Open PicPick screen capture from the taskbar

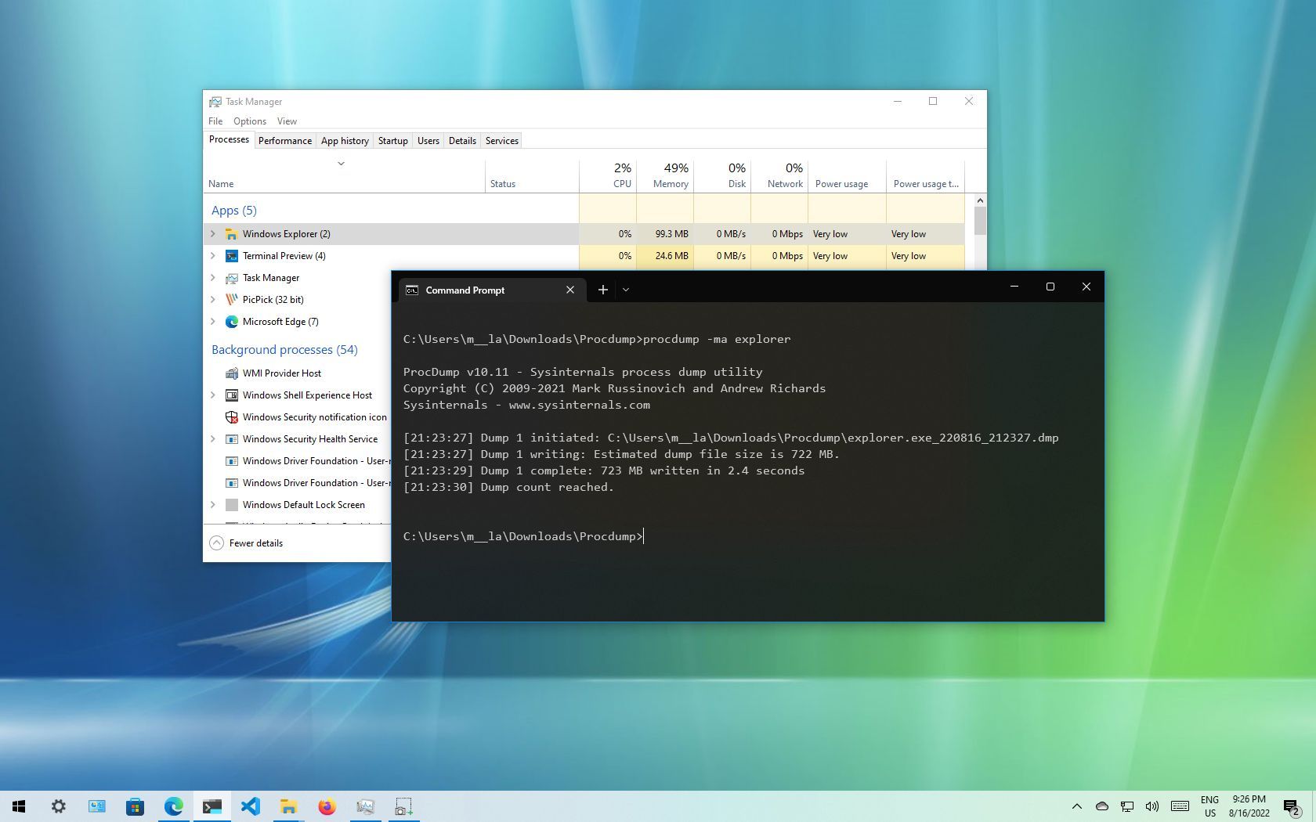403,806
